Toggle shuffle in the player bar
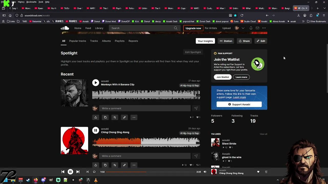 87,172
